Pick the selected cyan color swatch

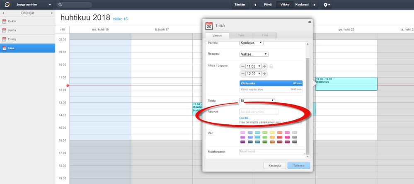(x=258, y=137)
